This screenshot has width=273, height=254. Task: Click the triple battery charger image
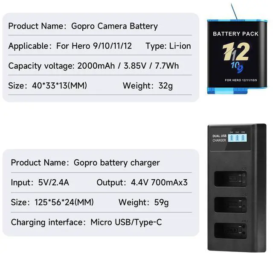237,188
